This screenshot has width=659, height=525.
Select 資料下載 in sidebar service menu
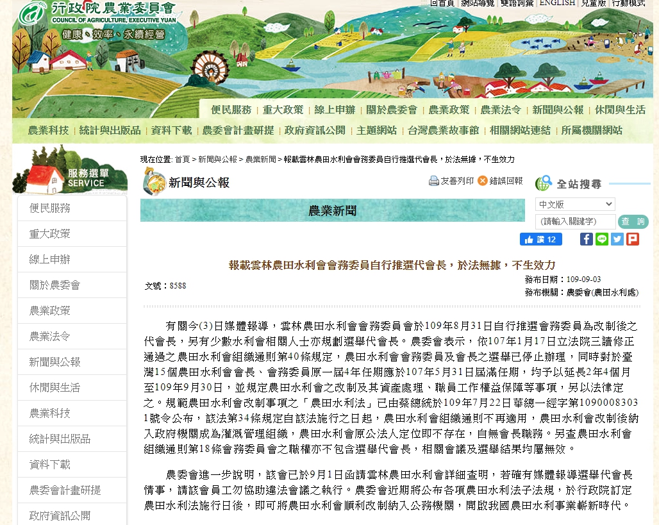tap(72, 465)
